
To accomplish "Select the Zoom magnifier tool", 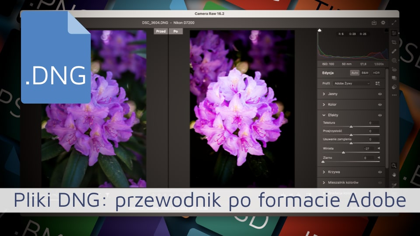I will (x=394, y=166).
